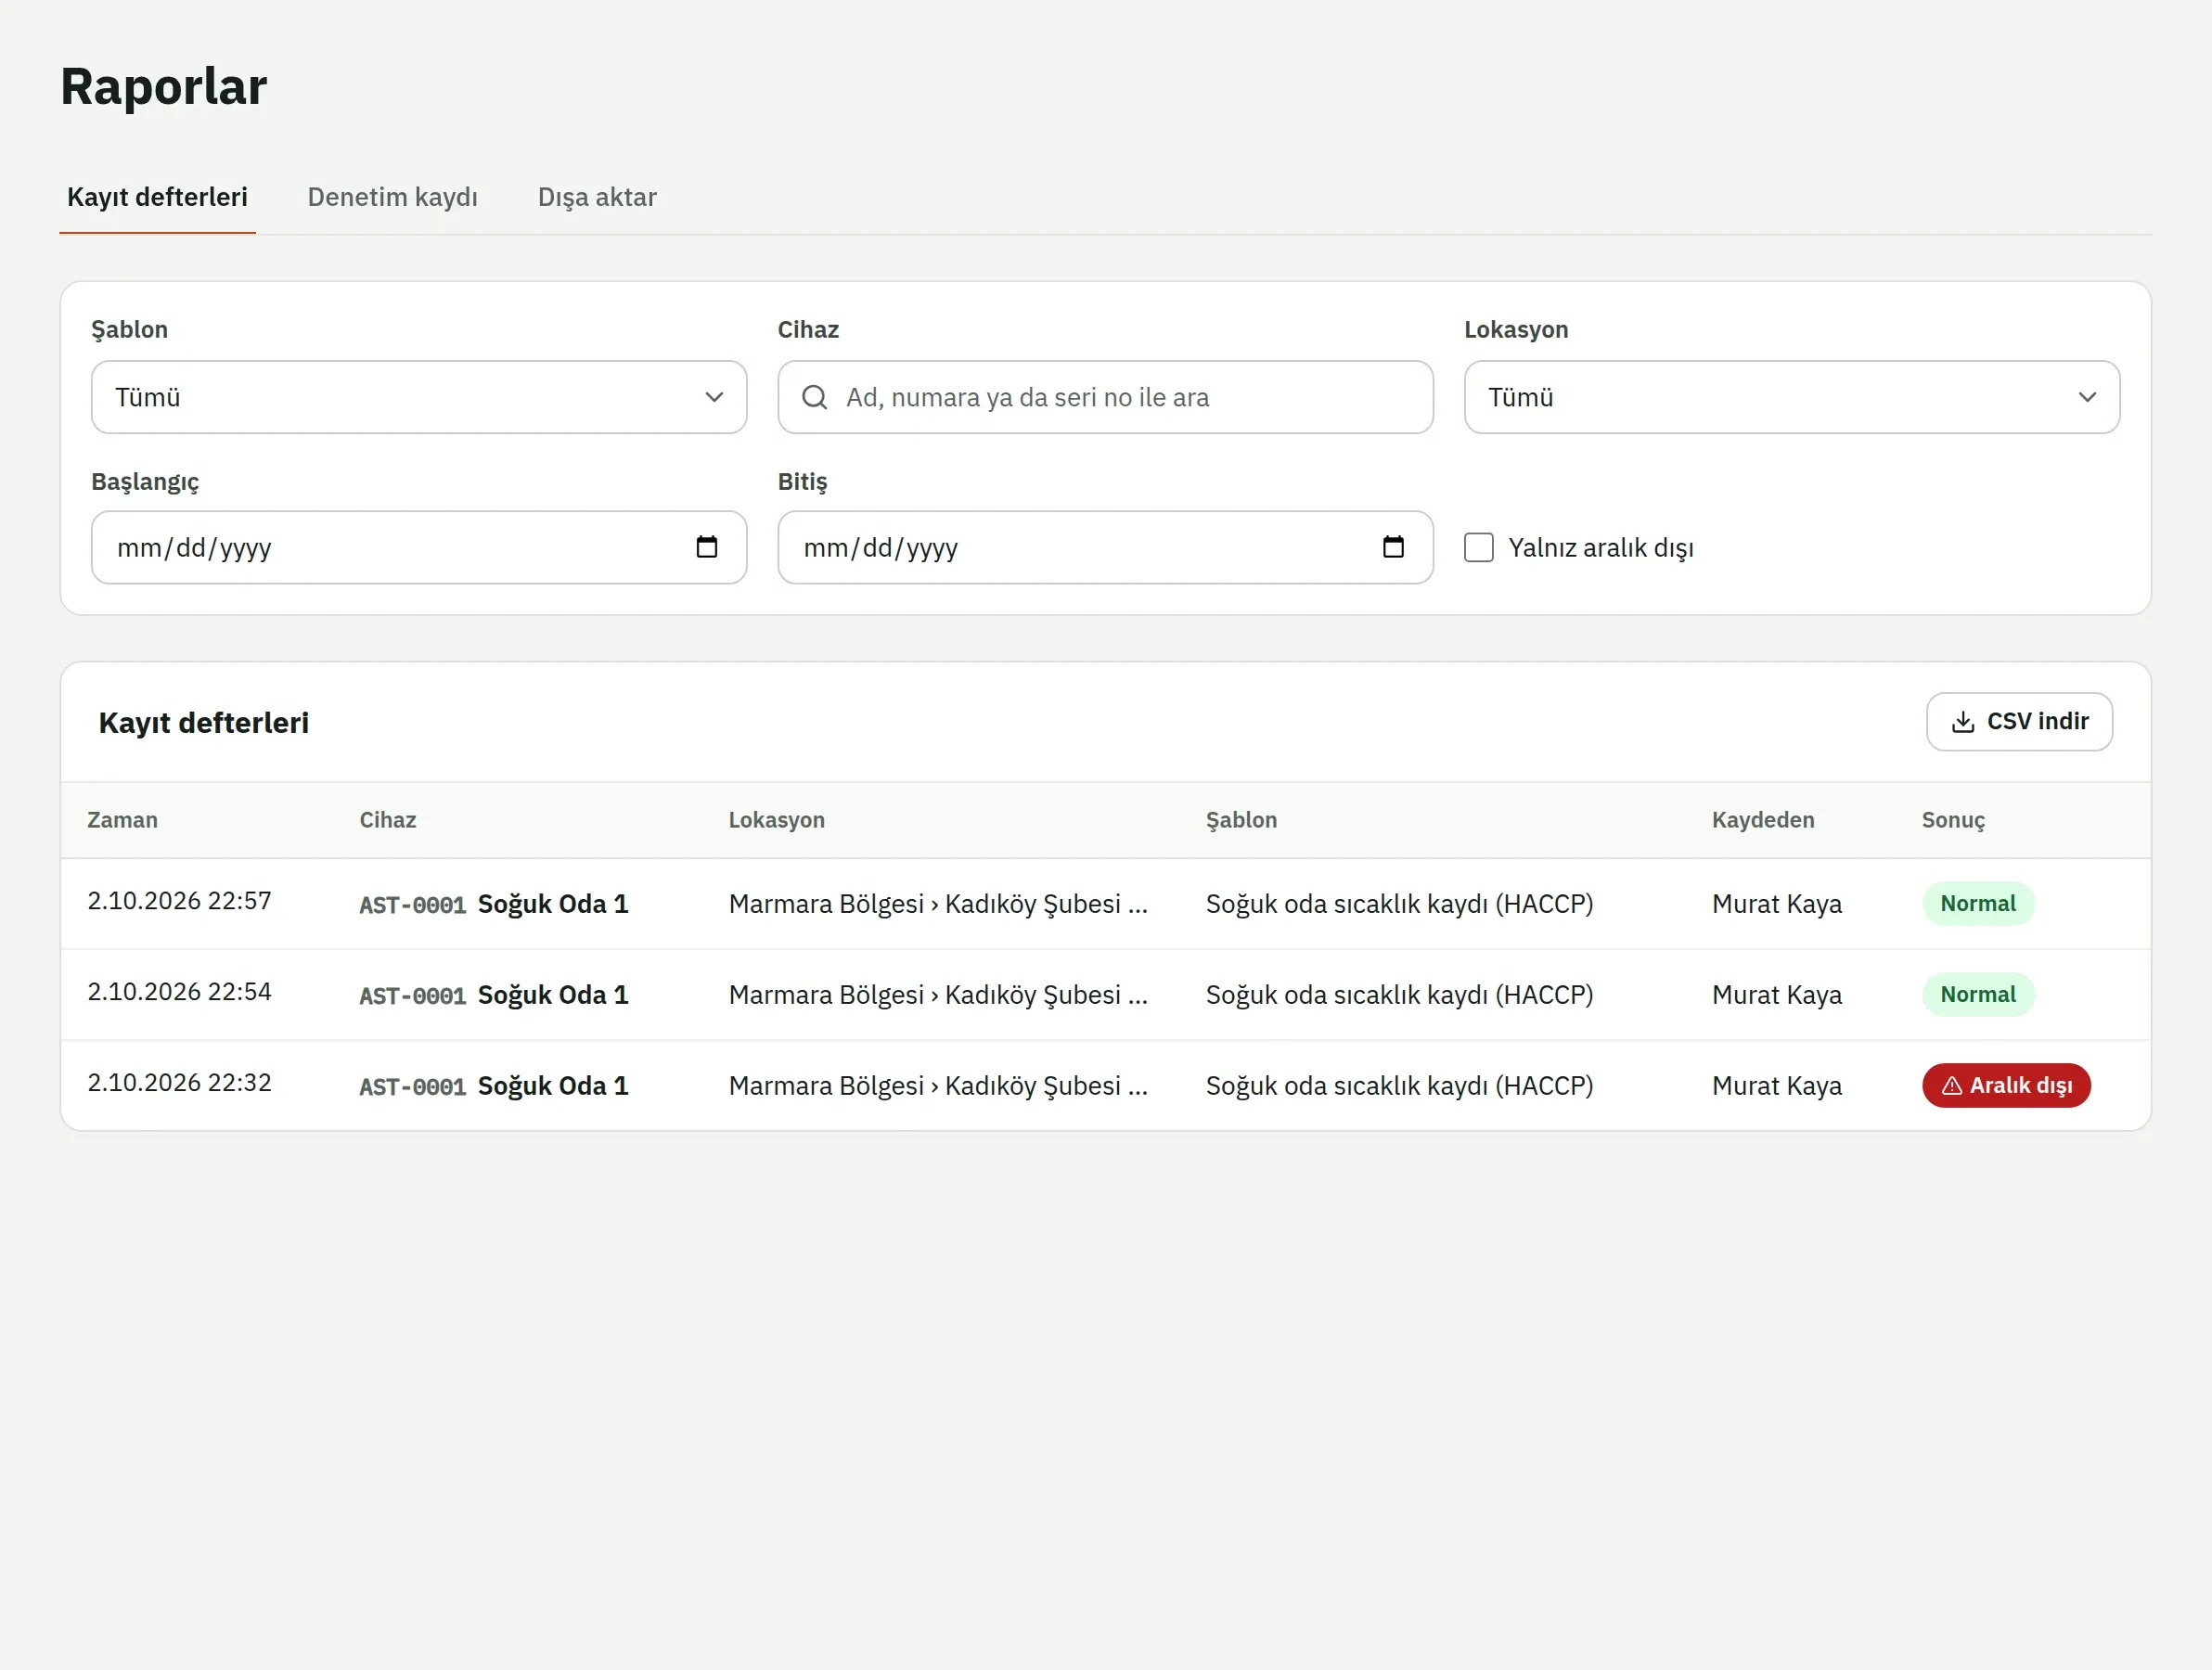Select the row timestamped 2.10.2026 22:32

click(x=1105, y=1086)
